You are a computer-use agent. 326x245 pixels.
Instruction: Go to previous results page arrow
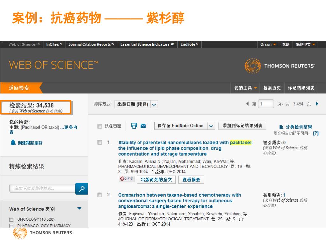point(247,104)
